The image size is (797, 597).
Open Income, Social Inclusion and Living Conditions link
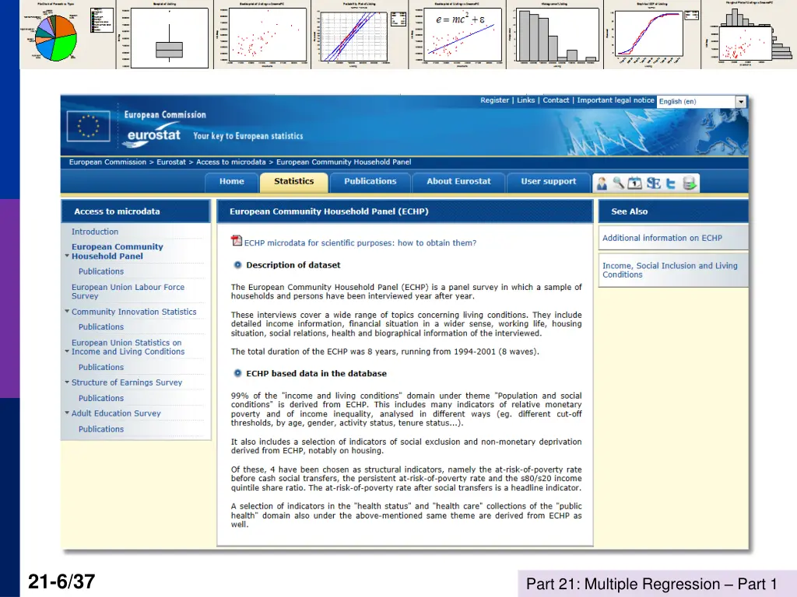tap(670, 270)
